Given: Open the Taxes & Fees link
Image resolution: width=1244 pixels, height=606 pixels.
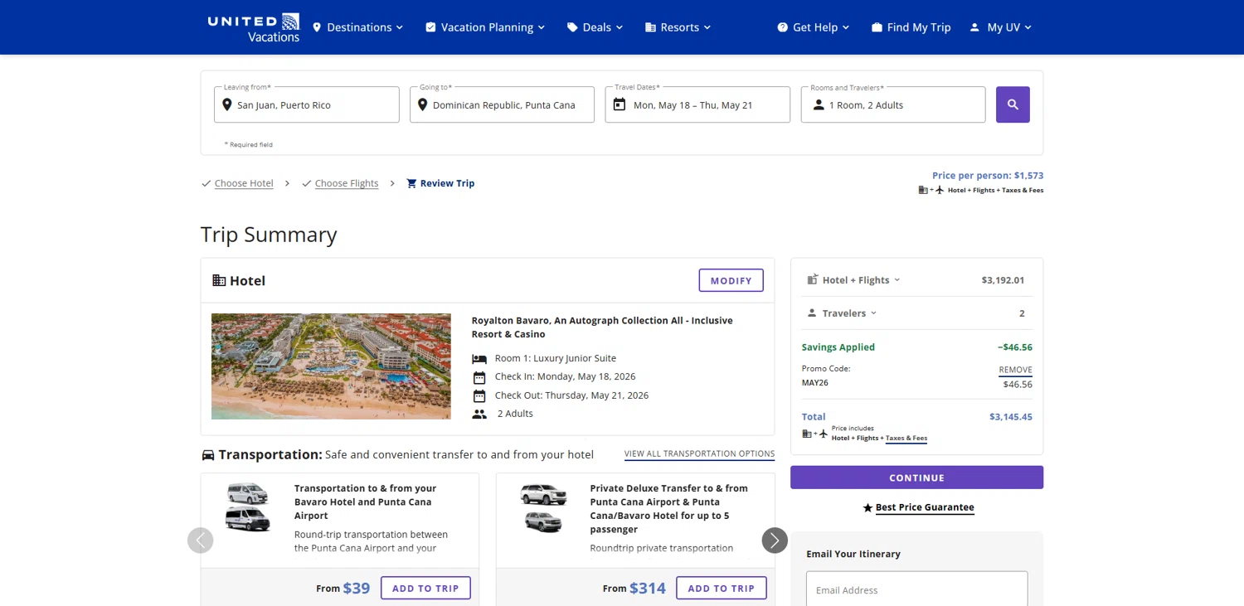Looking at the screenshot, I should [x=906, y=438].
